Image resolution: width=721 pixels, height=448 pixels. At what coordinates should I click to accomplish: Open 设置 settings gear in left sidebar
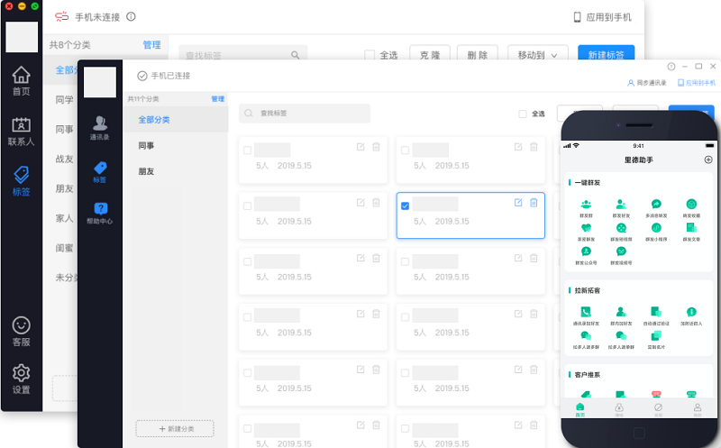click(x=21, y=379)
